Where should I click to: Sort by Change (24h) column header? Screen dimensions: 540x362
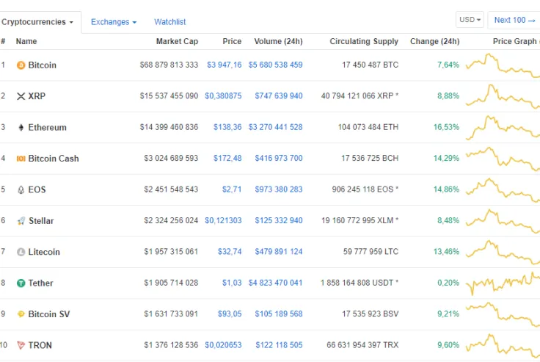coord(434,41)
